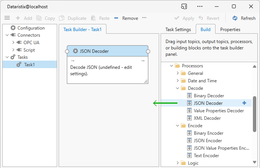
Task: Switch to the Task Settings tab
Action: pyautogui.click(x=178, y=30)
